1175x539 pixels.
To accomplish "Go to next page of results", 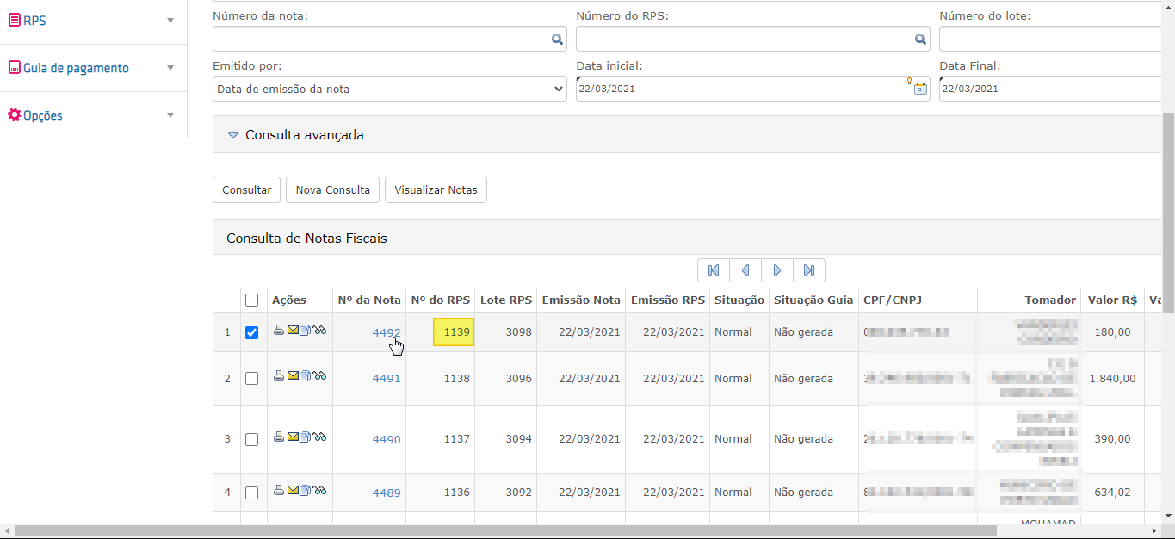I will pos(777,270).
